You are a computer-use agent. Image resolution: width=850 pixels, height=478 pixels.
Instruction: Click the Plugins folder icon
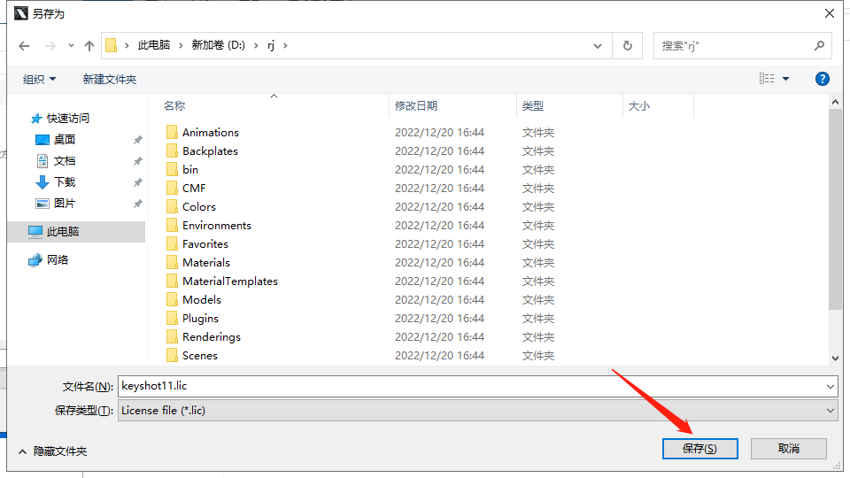pyautogui.click(x=172, y=318)
